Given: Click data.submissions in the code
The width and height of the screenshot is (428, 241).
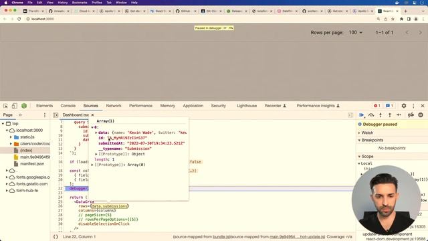Looking at the screenshot, I should (x=109, y=206).
